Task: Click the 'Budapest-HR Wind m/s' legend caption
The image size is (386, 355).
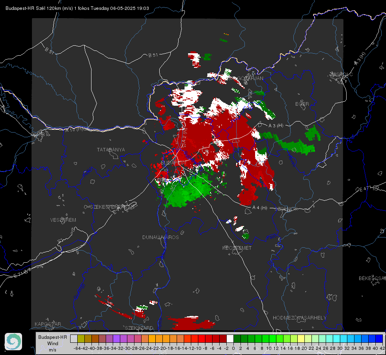Action: click(x=52, y=343)
